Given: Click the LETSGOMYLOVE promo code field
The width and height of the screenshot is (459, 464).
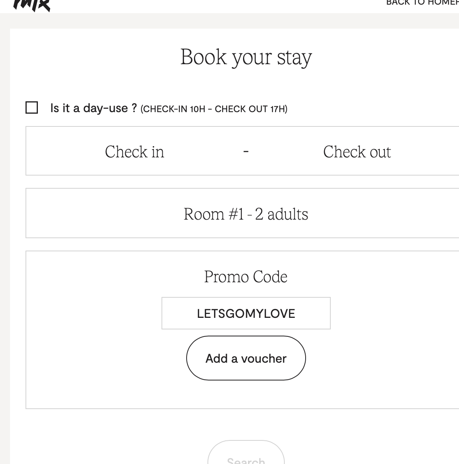Looking at the screenshot, I should coord(246,313).
